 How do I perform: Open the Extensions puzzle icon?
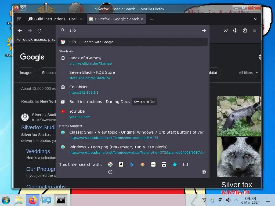pyautogui.click(x=245, y=31)
